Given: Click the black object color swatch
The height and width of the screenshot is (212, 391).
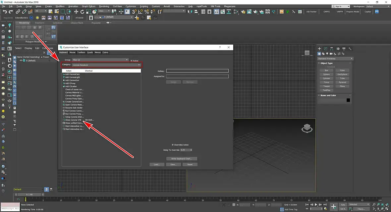Looking at the screenshot, I should 348,100.
